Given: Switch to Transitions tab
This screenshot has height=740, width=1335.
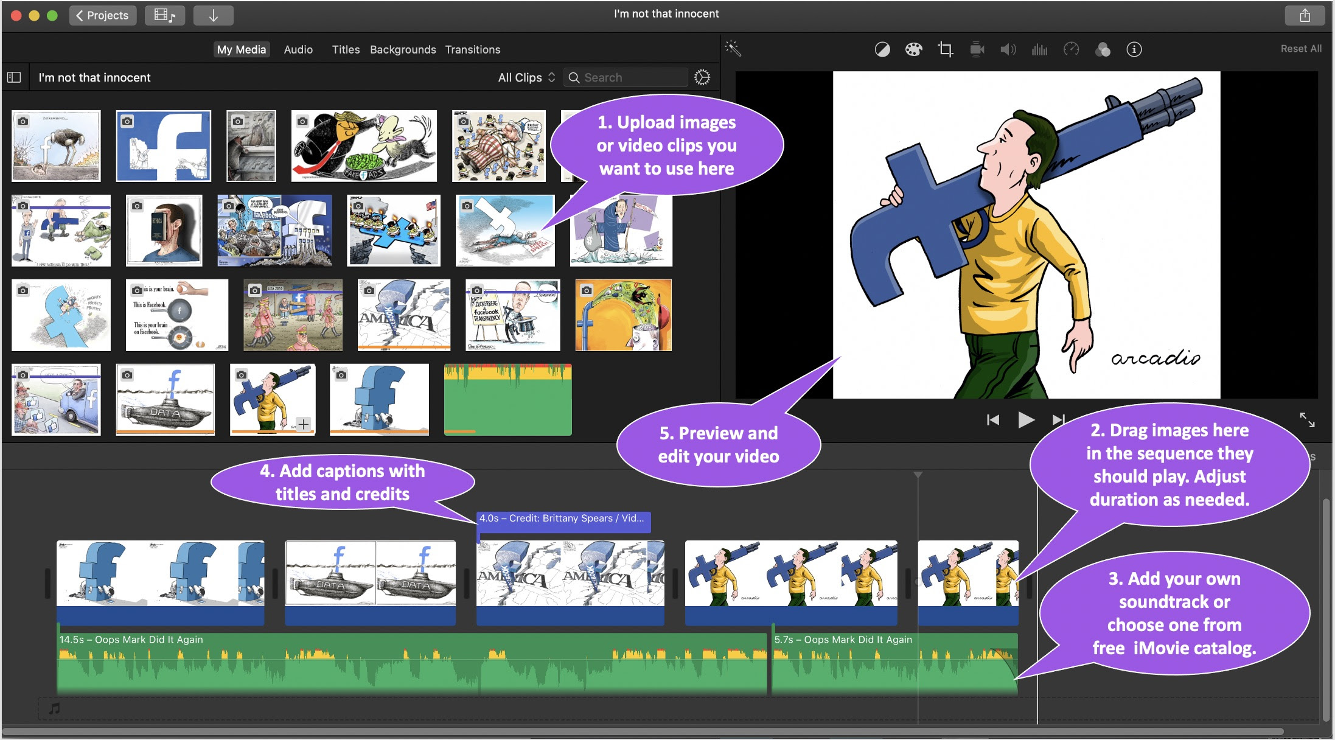Looking at the screenshot, I should (x=473, y=49).
